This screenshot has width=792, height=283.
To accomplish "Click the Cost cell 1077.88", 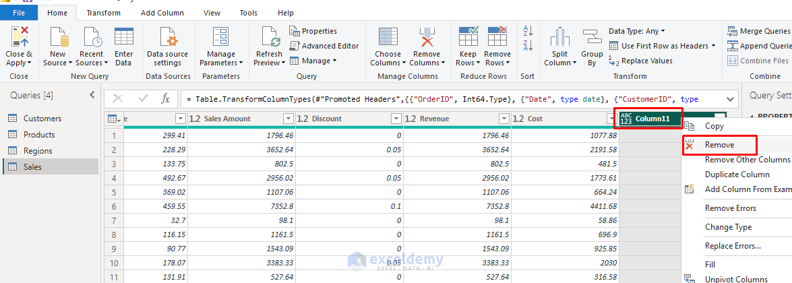I will point(566,135).
